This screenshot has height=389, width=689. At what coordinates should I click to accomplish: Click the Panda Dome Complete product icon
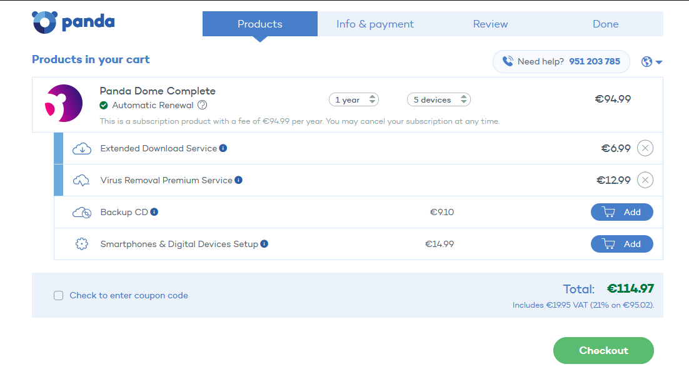coord(64,103)
